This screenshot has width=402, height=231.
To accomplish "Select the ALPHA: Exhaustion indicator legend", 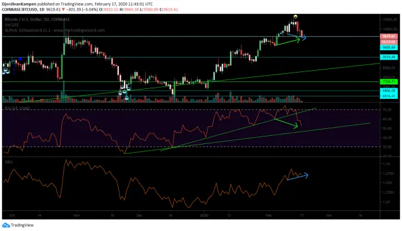I will (54, 30).
